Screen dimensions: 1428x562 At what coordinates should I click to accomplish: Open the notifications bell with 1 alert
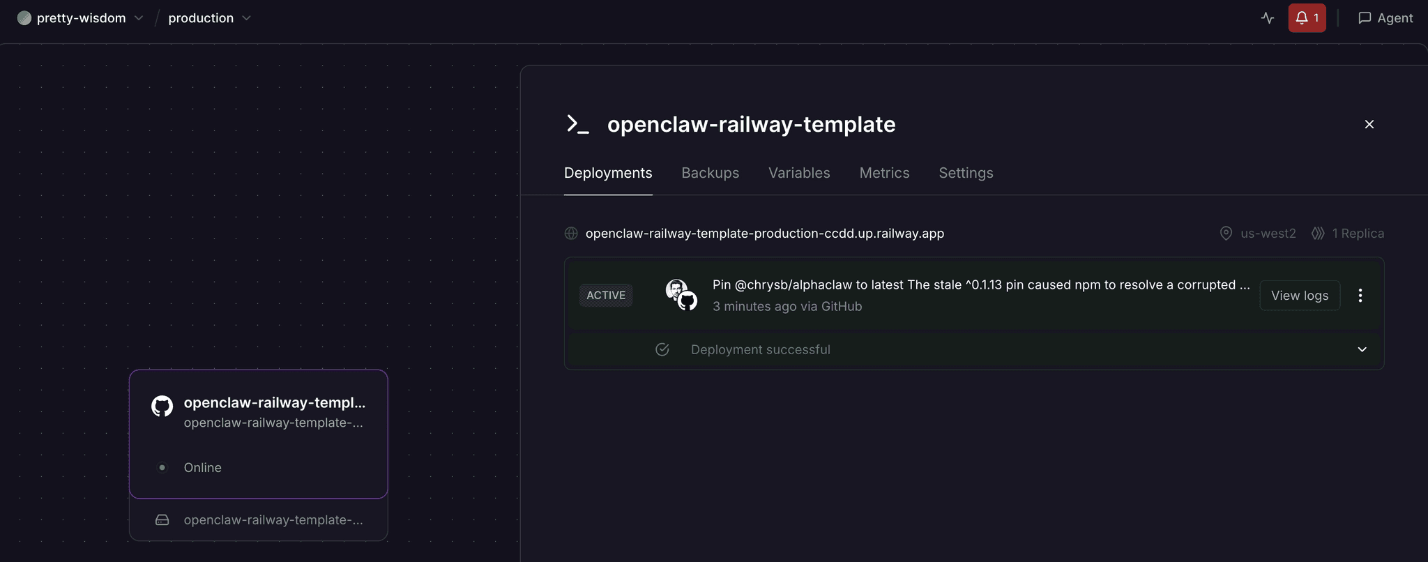(1307, 18)
